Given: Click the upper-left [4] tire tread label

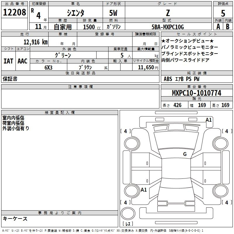Looking at the screenshot, I should pos(125,131).
